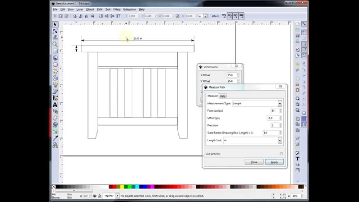Select the Text tool in left toolbox

pyautogui.click(x=55, y=105)
